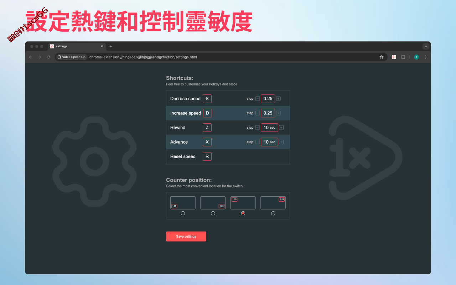456x285 pixels.
Task: Decrease the Rewind step with minus
Action: [258, 128]
